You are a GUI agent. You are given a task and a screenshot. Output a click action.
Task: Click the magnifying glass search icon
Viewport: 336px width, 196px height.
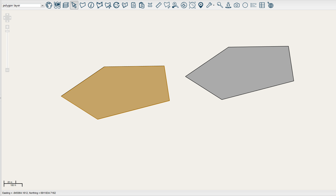pyautogui.click(x=220, y=5)
